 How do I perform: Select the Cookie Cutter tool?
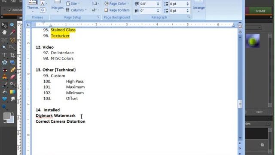(4, 62)
